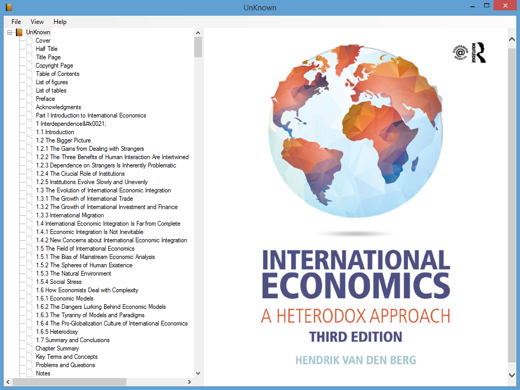The width and height of the screenshot is (520, 390).
Task: Click the page icon next to Problems and Questions
Action: (30, 365)
